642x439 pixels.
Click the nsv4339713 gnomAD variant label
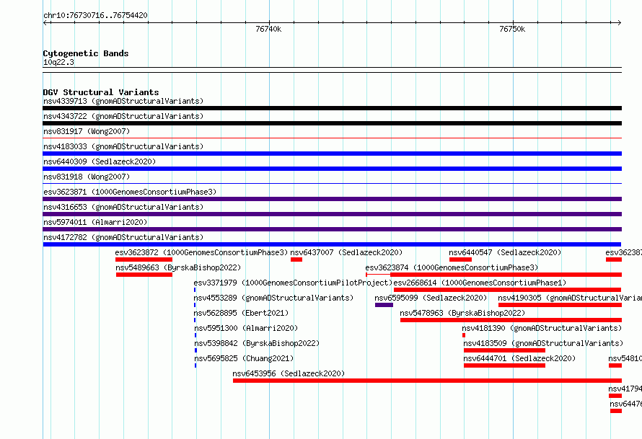click(123, 101)
